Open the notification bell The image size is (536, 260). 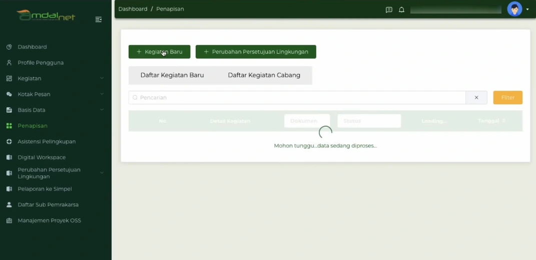[x=401, y=10]
